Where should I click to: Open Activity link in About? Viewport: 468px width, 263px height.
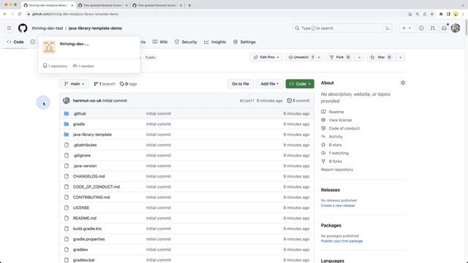point(332,137)
